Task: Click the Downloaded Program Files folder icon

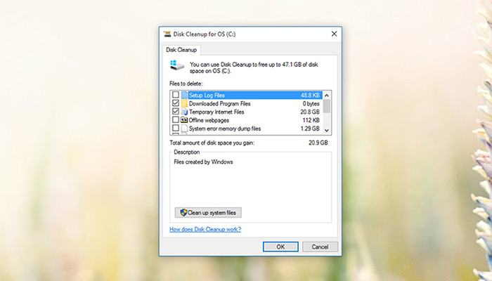Action: [x=184, y=103]
